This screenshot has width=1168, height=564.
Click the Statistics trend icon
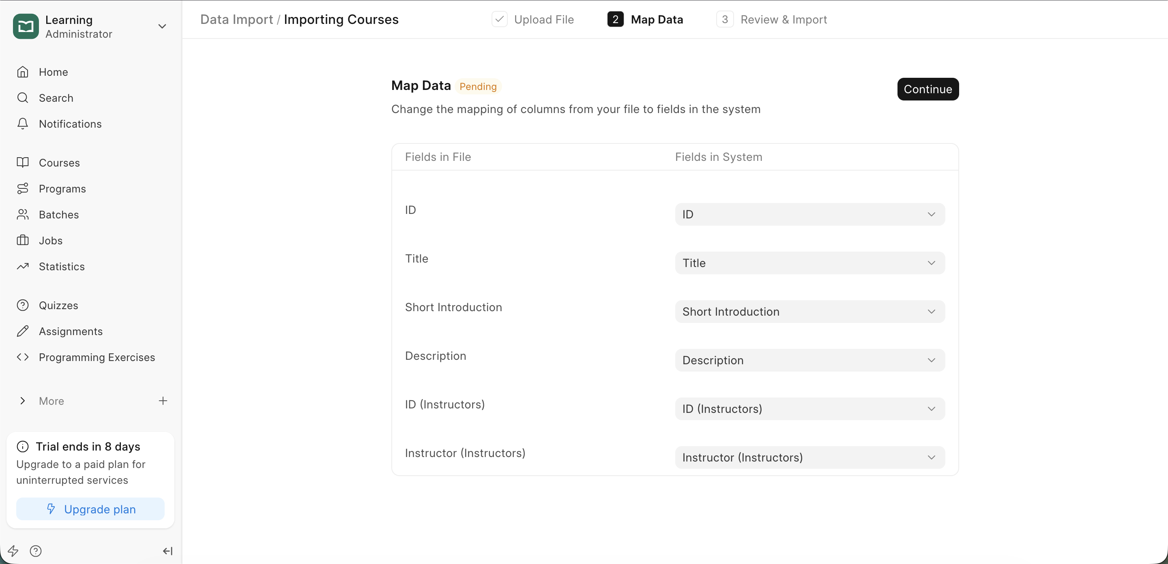click(x=23, y=266)
